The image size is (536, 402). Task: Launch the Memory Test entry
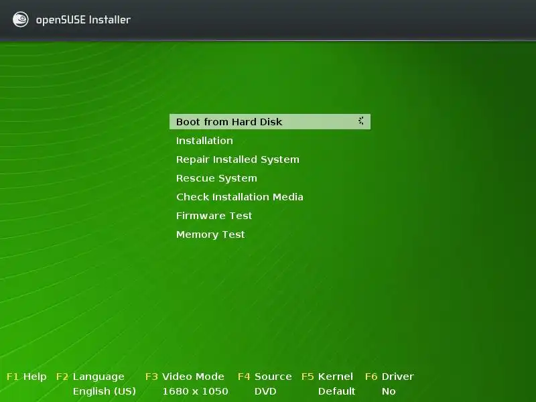(x=210, y=234)
